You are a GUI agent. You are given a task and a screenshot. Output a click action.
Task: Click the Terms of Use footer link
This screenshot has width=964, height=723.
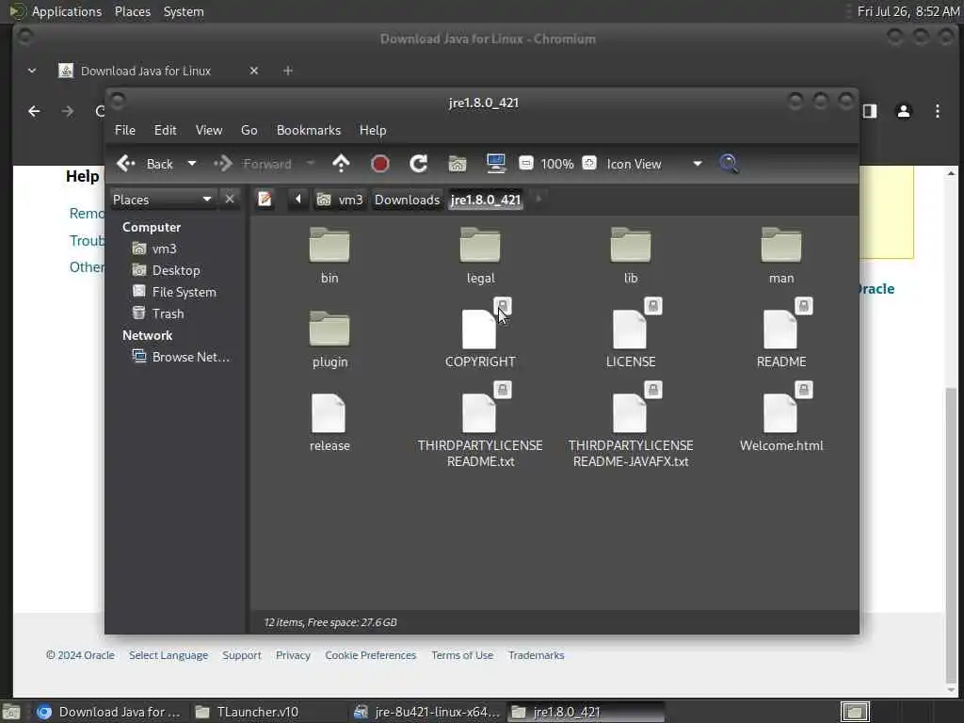point(462,655)
